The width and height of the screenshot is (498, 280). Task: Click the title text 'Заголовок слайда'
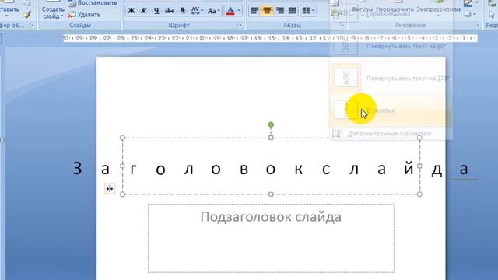(271, 168)
